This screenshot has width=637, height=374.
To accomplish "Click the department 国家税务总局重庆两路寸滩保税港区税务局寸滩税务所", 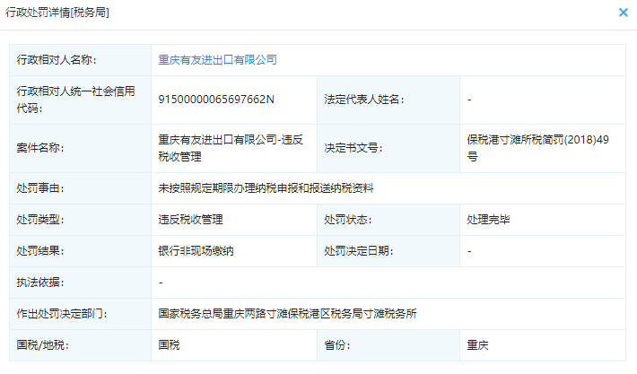I will pos(287,314).
